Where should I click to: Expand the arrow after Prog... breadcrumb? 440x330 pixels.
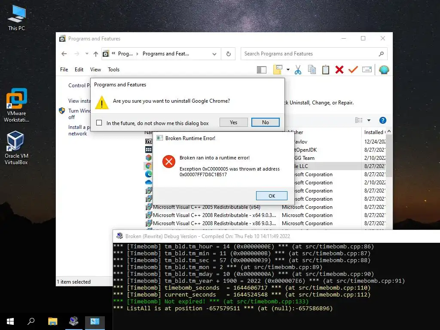coord(137,54)
